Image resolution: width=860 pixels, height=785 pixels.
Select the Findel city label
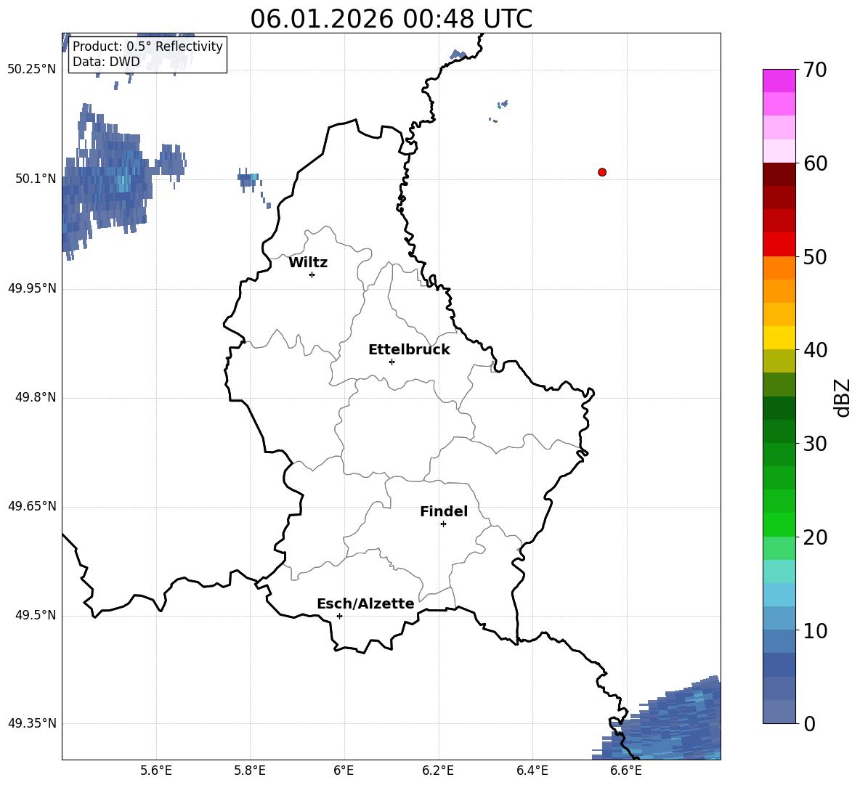[x=444, y=511]
